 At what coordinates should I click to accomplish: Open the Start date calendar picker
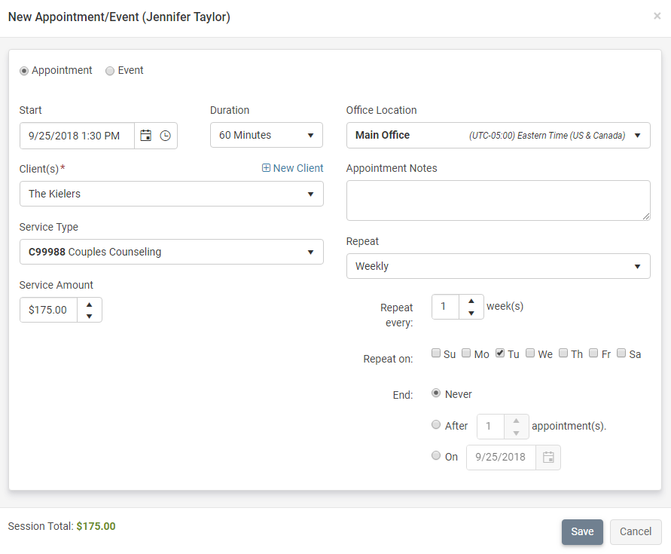(146, 136)
